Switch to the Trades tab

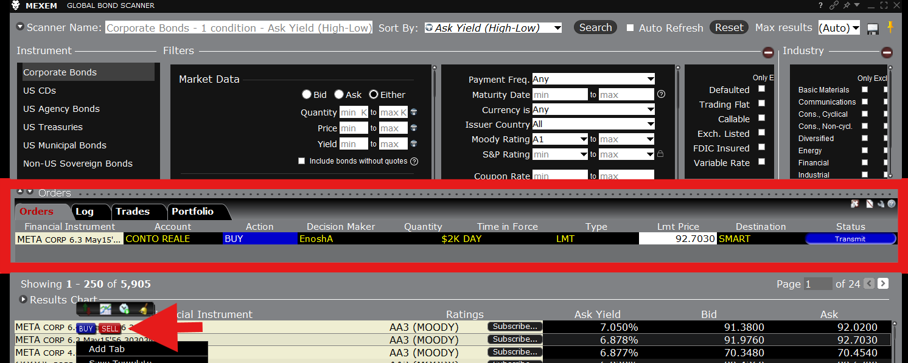coord(133,212)
